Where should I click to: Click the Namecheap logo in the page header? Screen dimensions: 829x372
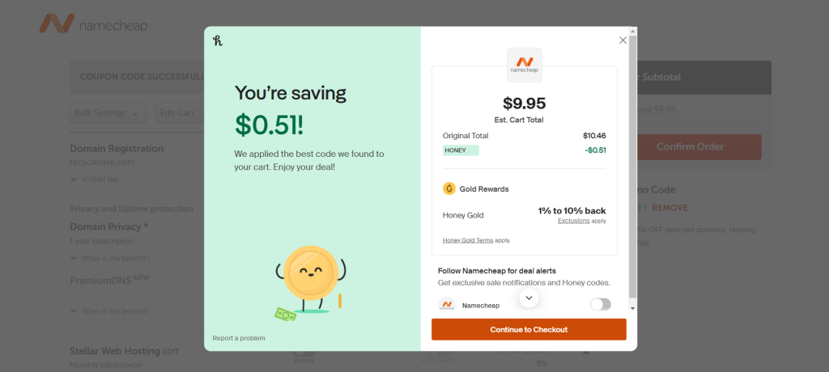tap(94, 24)
